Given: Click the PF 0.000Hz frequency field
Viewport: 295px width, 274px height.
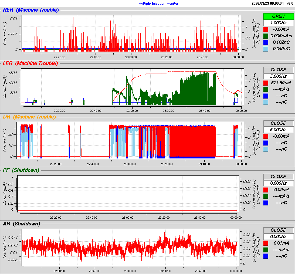Looking at the screenshot, I should coord(278,183).
